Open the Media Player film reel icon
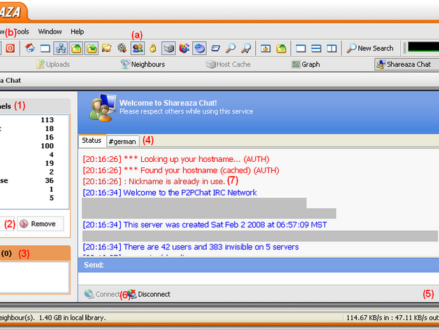Image resolution: width=439 pixels, height=330 pixels. tap(122, 48)
